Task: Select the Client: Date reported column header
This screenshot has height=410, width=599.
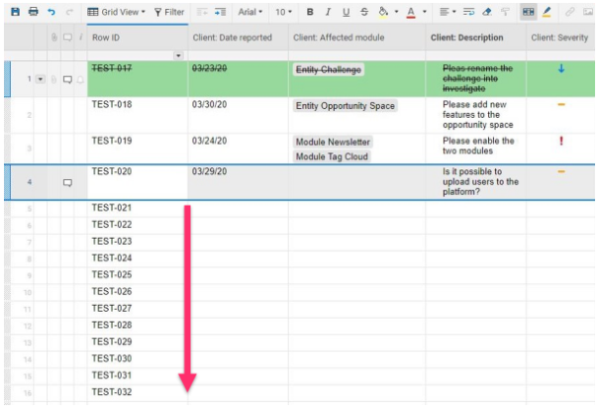Action: 238,37
